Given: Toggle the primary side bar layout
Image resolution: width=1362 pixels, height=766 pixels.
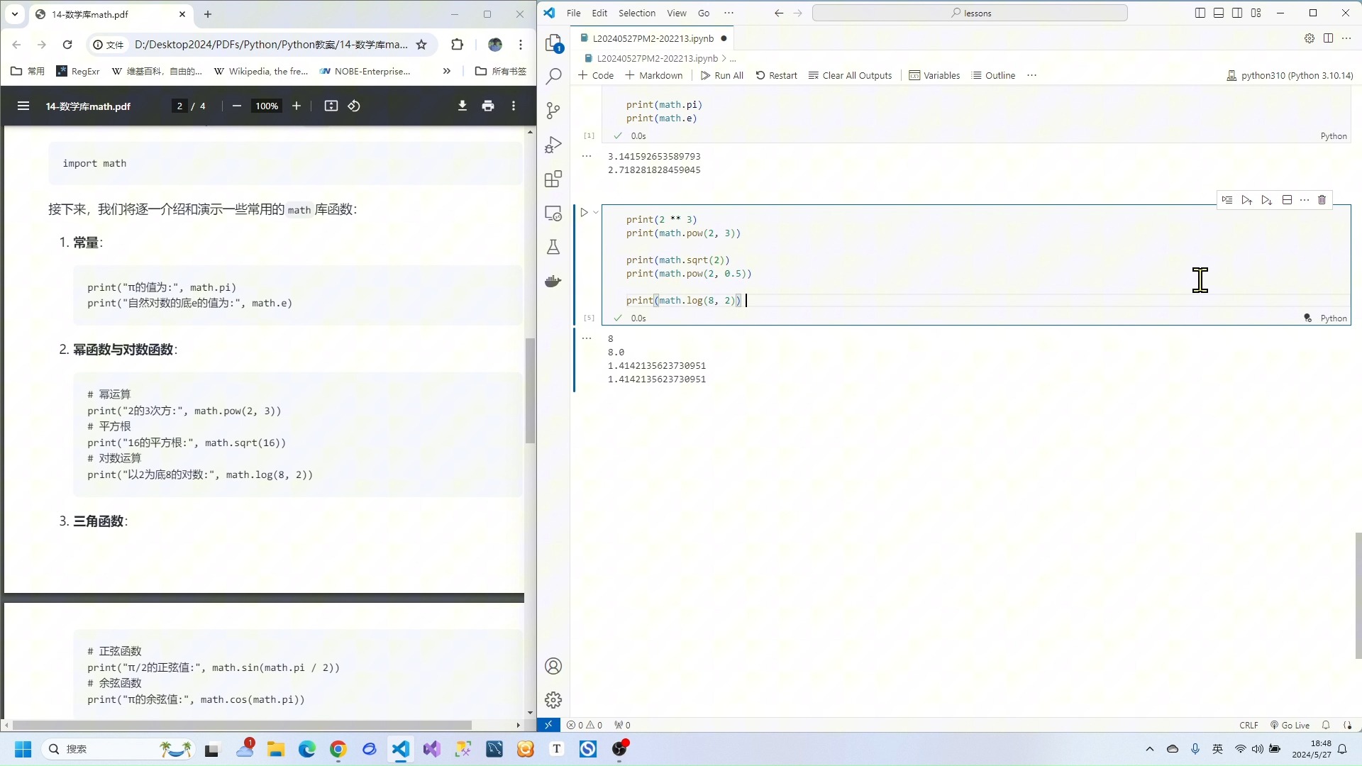Looking at the screenshot, I should pyautogui.click(x=1200, y=13).
